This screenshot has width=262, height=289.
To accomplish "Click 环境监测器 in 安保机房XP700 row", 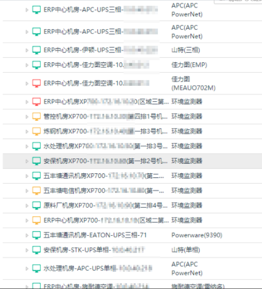I will 187,161.
